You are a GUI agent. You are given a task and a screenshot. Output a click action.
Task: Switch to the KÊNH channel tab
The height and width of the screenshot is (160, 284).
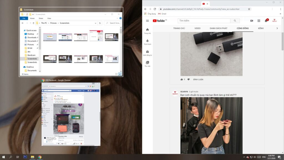tap(261, 28)
